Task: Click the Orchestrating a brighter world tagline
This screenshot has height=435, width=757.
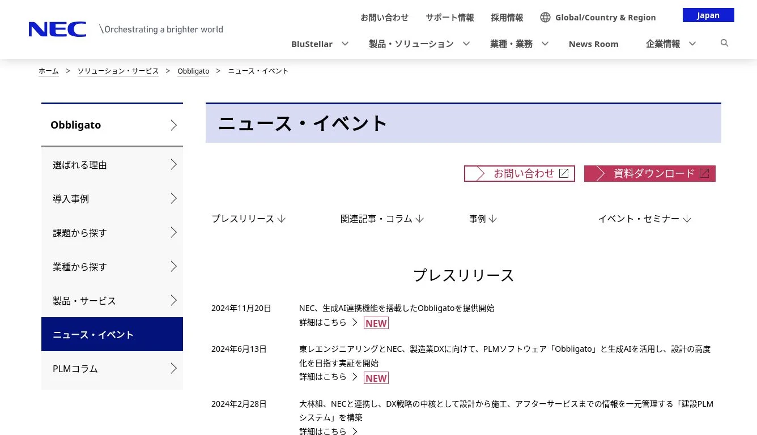Action: coord(161,29)
